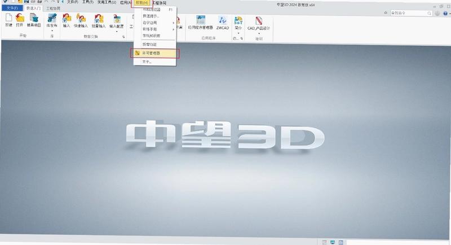This screenshot has width=451, height=245.
Task: Click the 库发布 library publish icon
Action: pyautogui.click(x=52, y=18)
